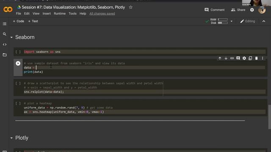Open the Edit menu
271x152 pixels.
pos(27,14)
